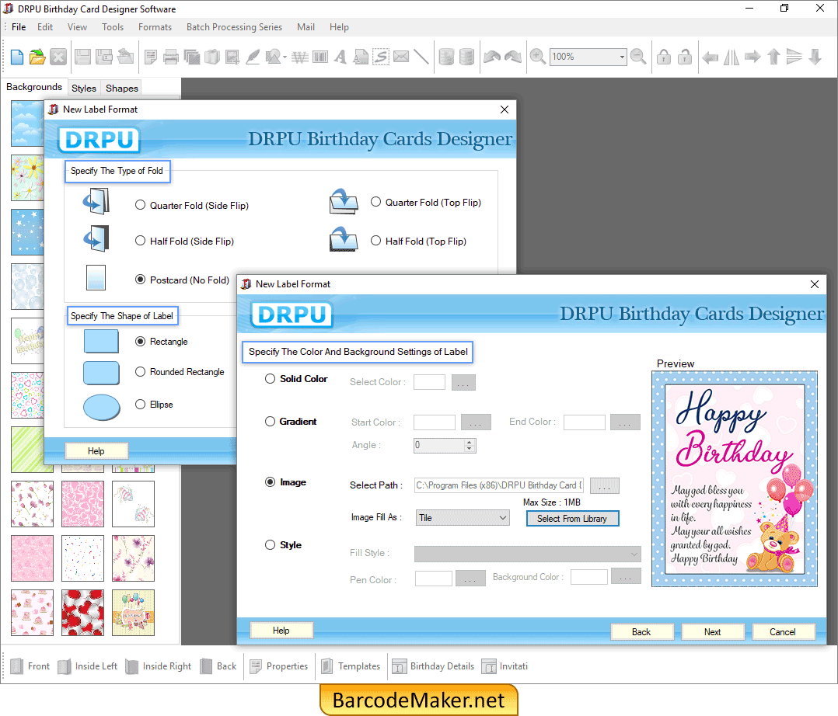
Task: Click the zoom out magnifier icon
Action: click(638, 57)
